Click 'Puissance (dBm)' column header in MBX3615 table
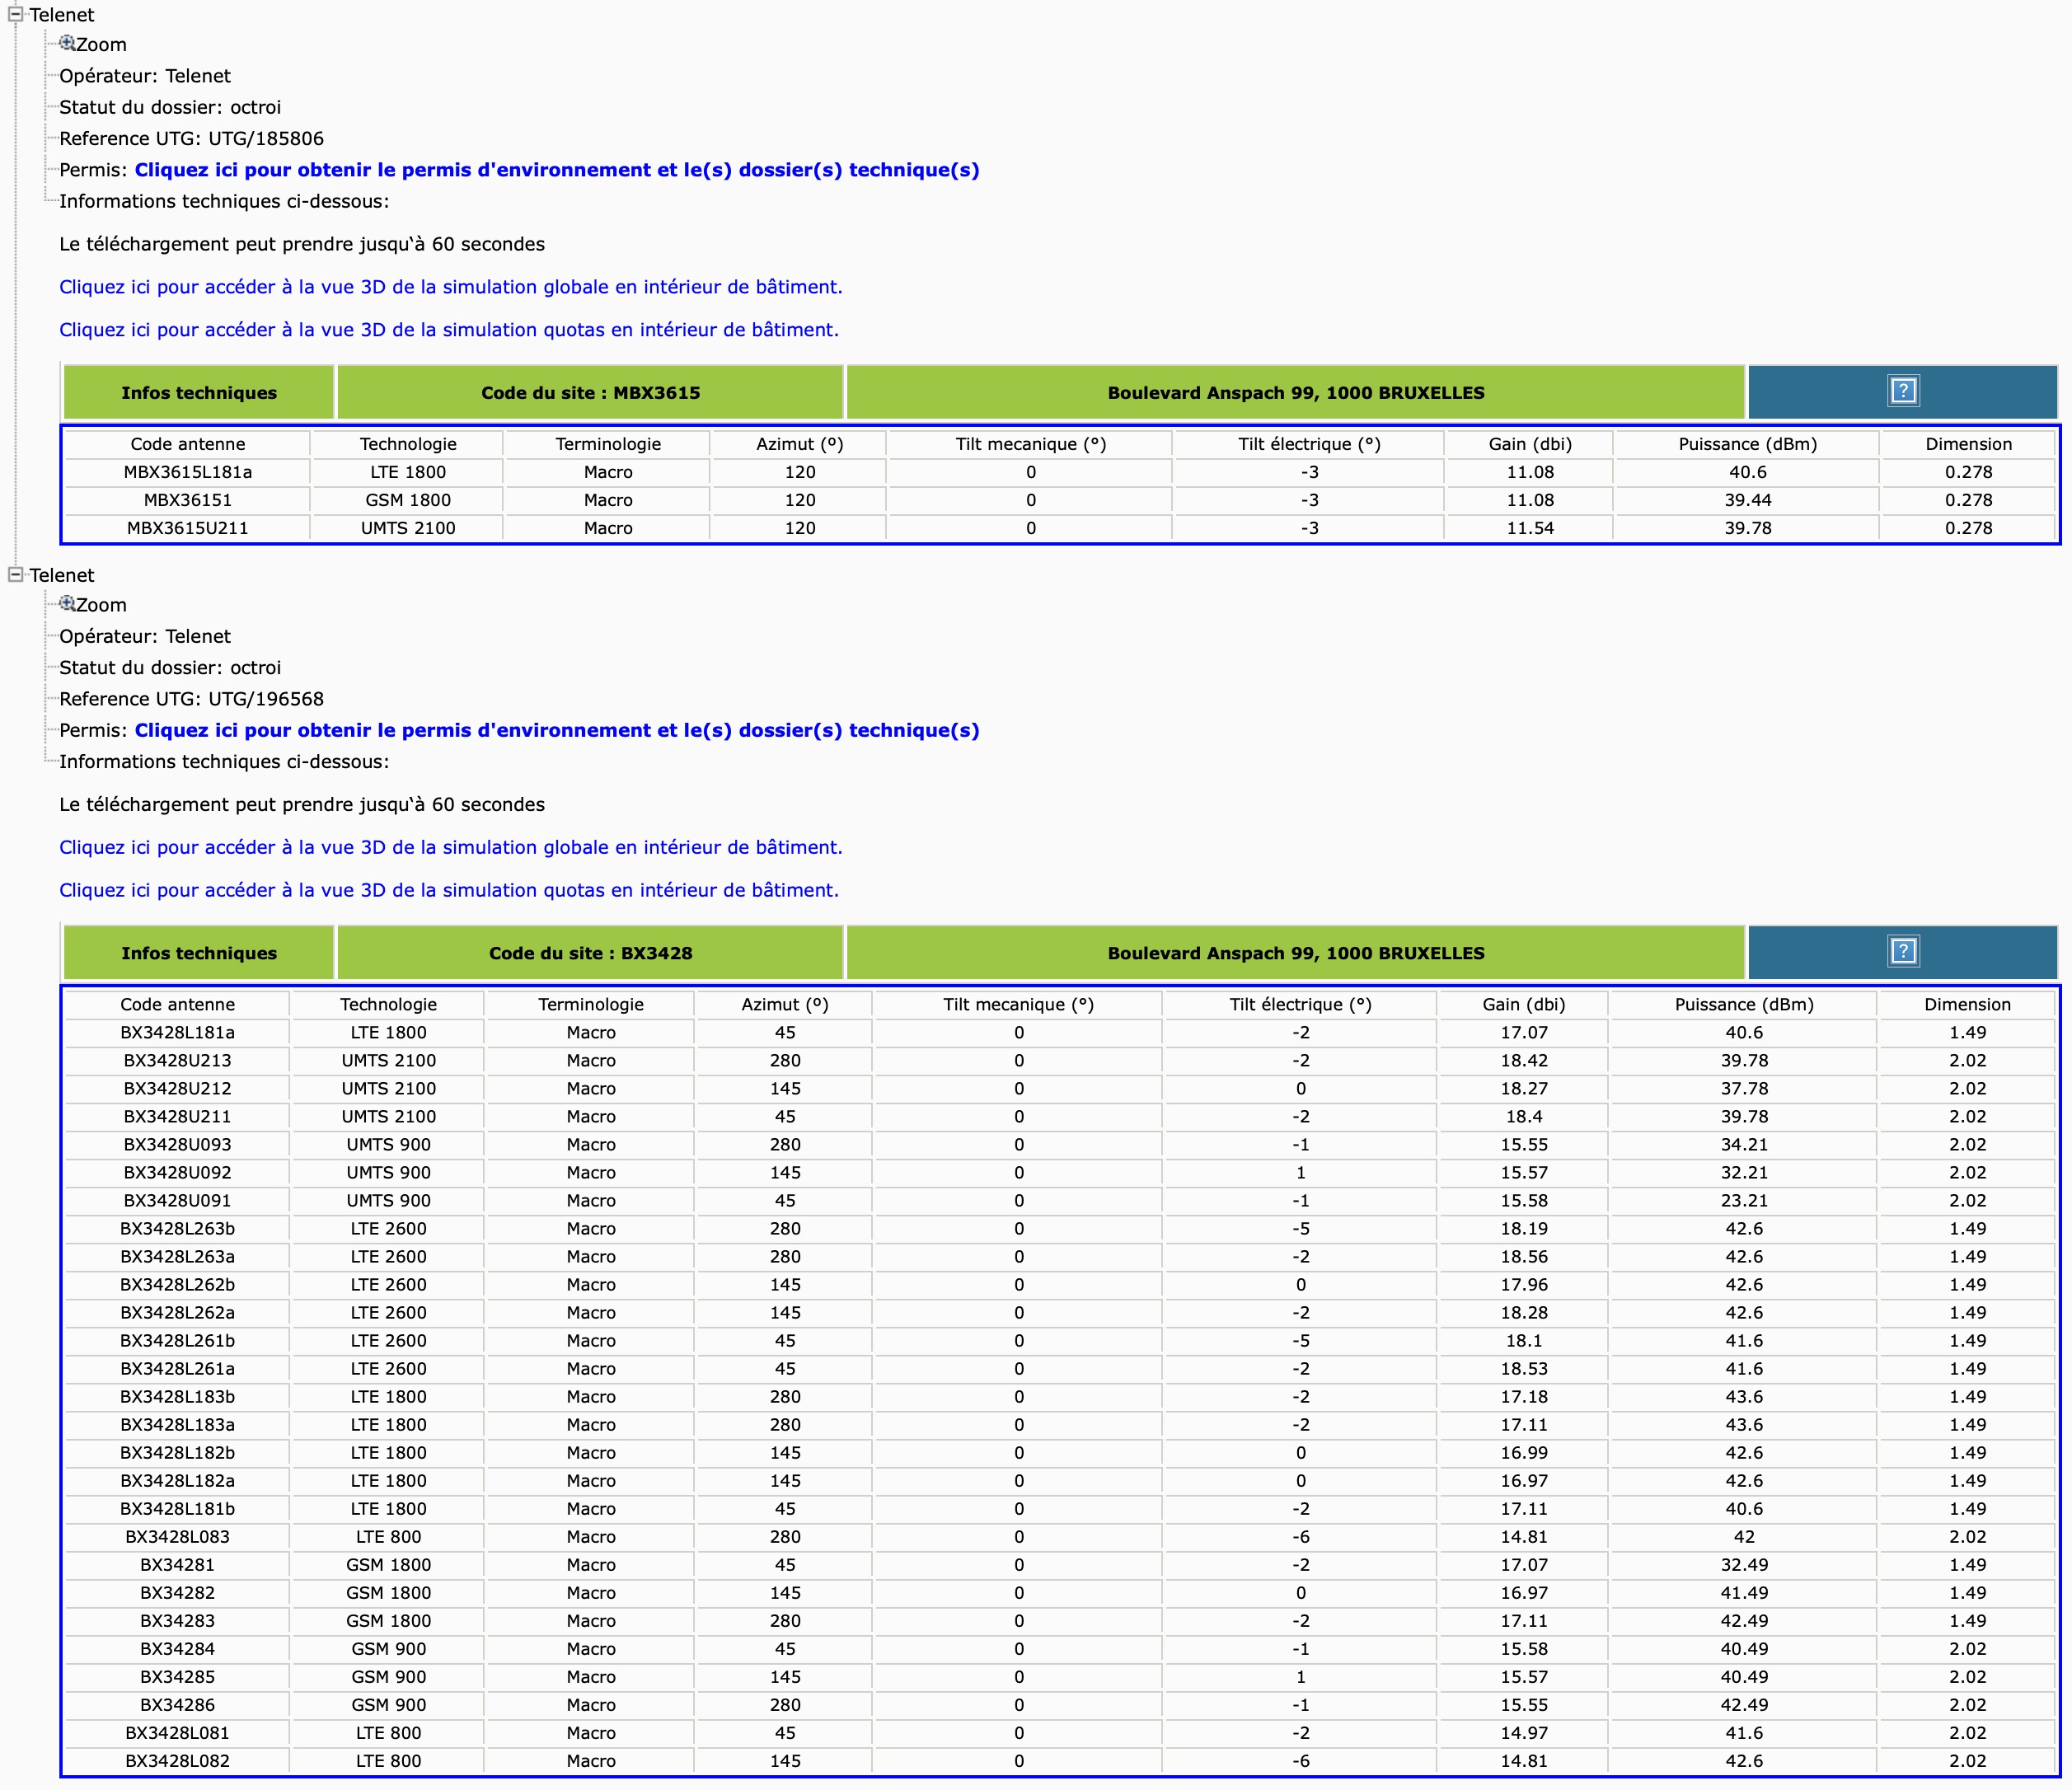 tap(1747, 444)
